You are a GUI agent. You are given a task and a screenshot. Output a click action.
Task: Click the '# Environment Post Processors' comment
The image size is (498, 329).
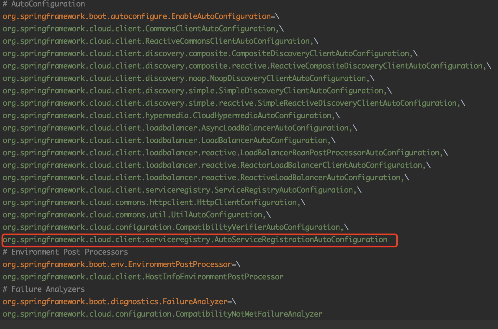tap(65, 252)
